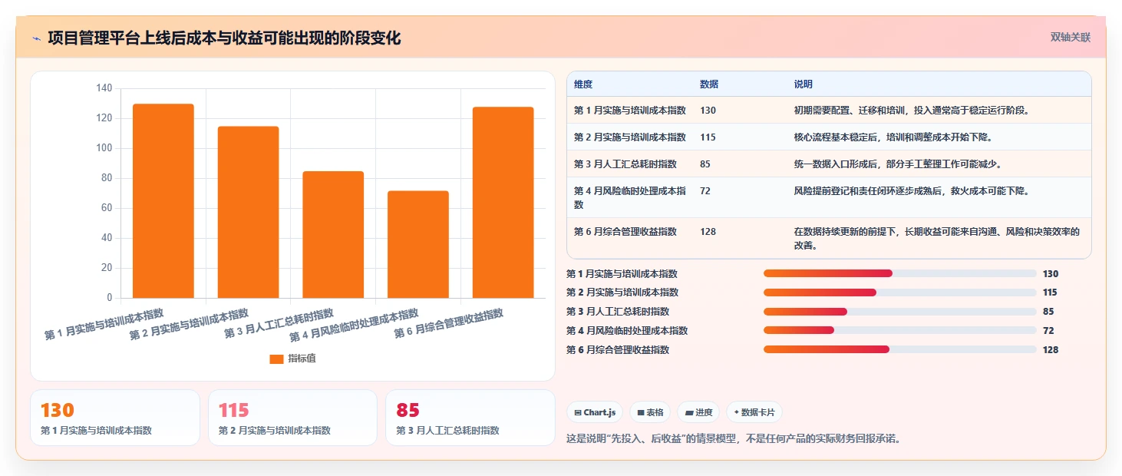Click table row label 第 4 月风险临时处理成本指数
The image size is (1122, 476).
[630, 198]
